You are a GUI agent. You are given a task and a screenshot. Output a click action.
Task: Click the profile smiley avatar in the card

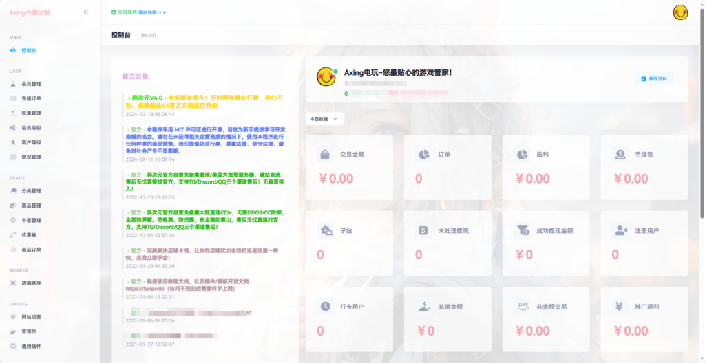[x=326, y=77]
